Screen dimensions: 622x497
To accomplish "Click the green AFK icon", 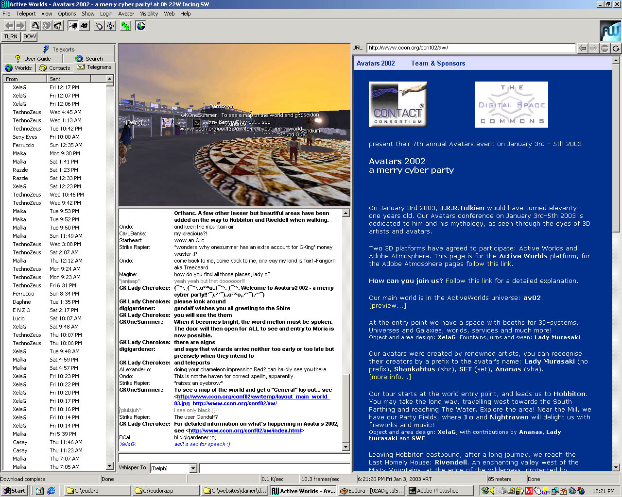I will pyautogui.click(x=126, y=26).
